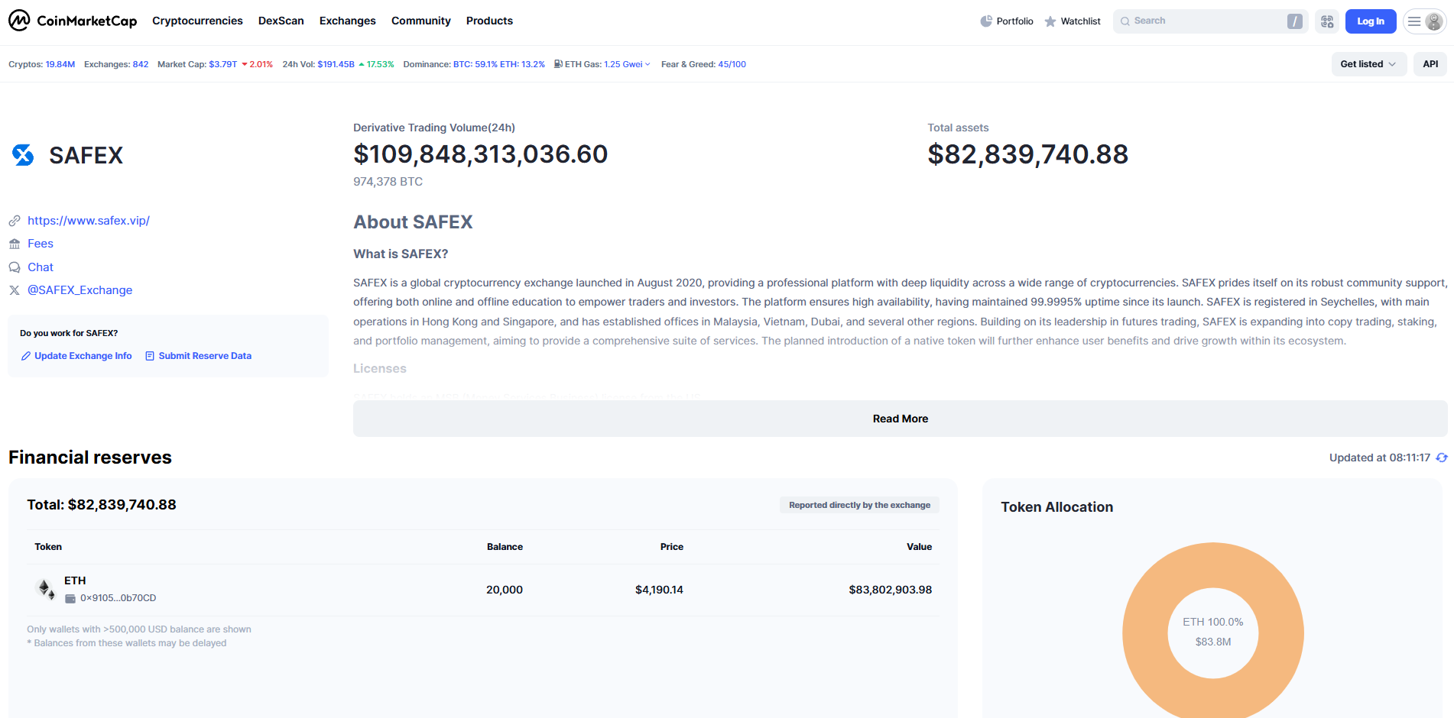1454x718 pixels.
Task: Click the SAFEX exchange logo
Action: [23, 155]
